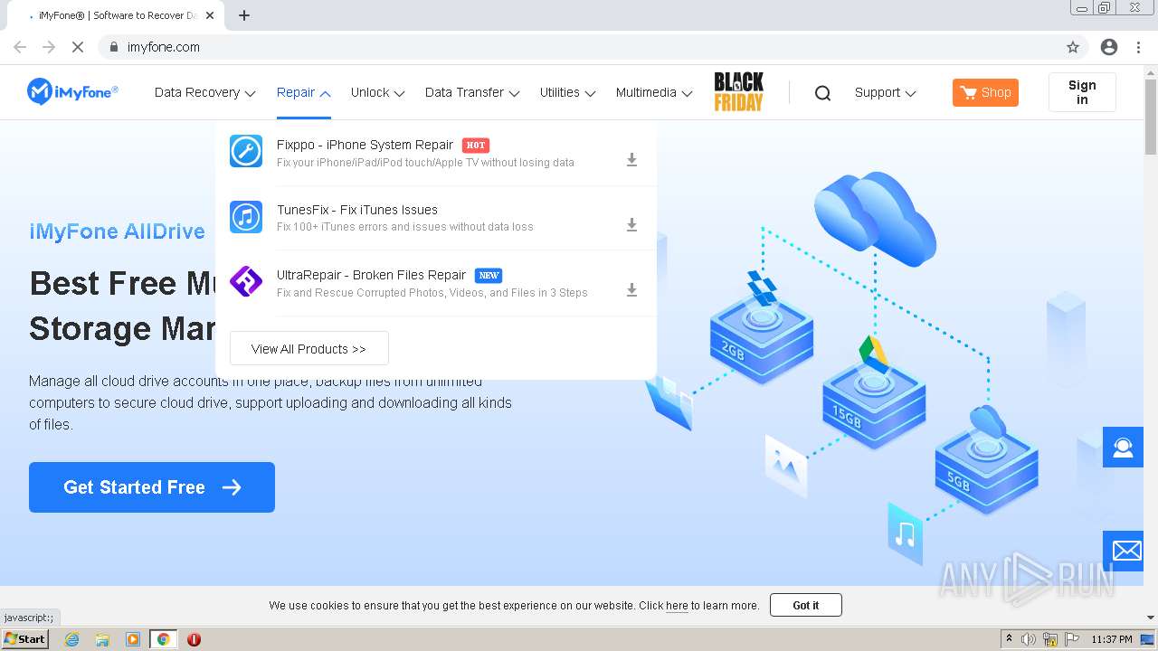Screen dimensions: 1158x651
Task: Download Fixppo using its arrow icon
Action: (x=631, y=160)
